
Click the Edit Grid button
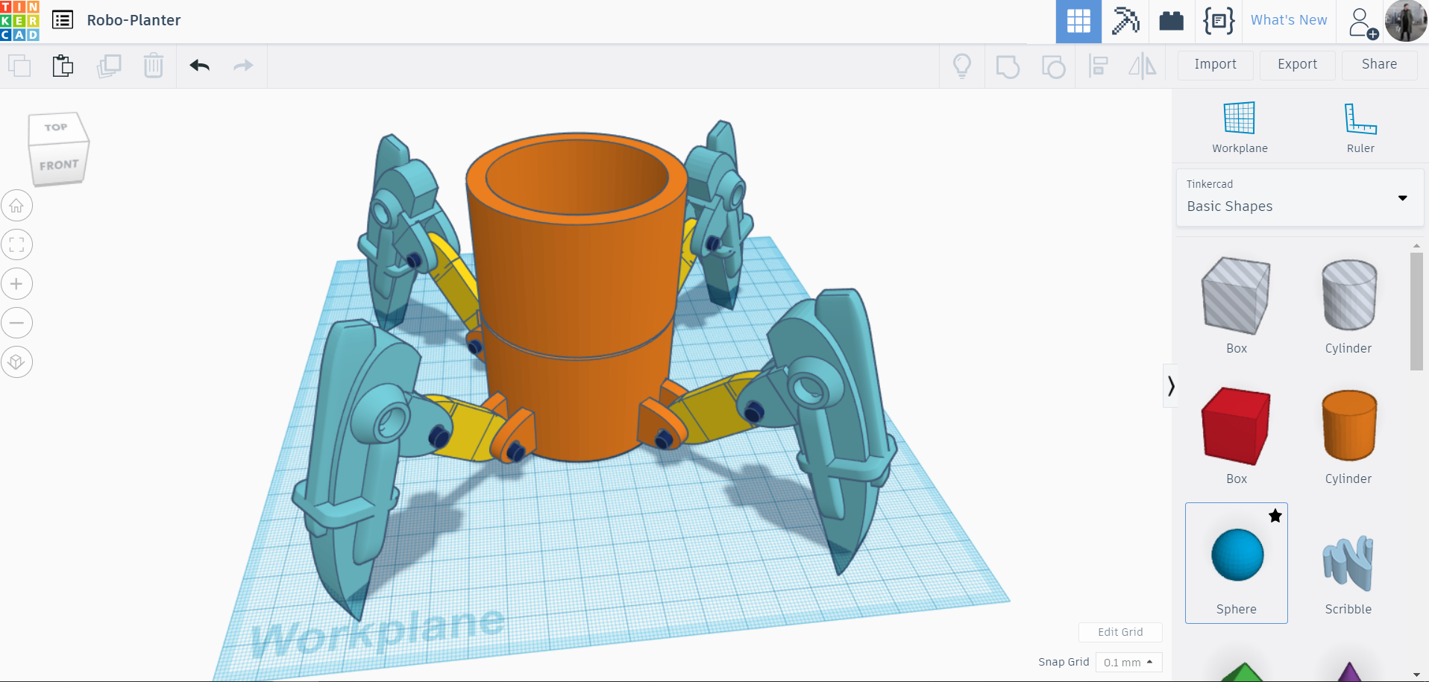click(1120, 632)
